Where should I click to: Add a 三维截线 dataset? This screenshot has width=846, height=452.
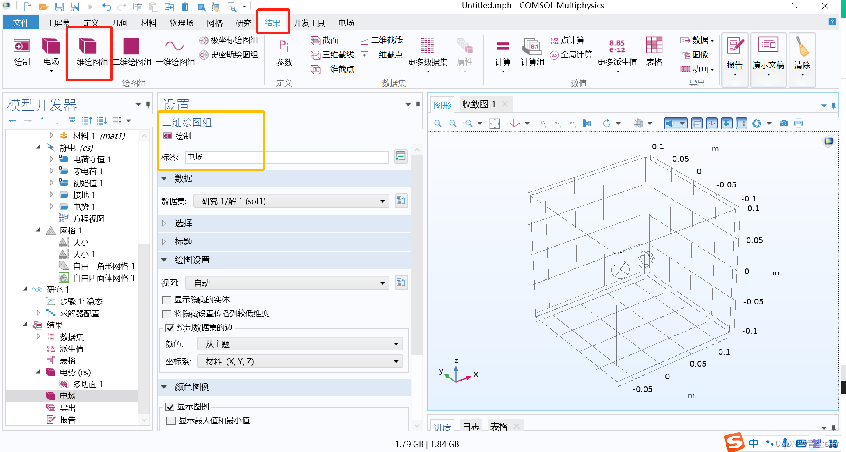pyautogui.click(x=333, y=55)
